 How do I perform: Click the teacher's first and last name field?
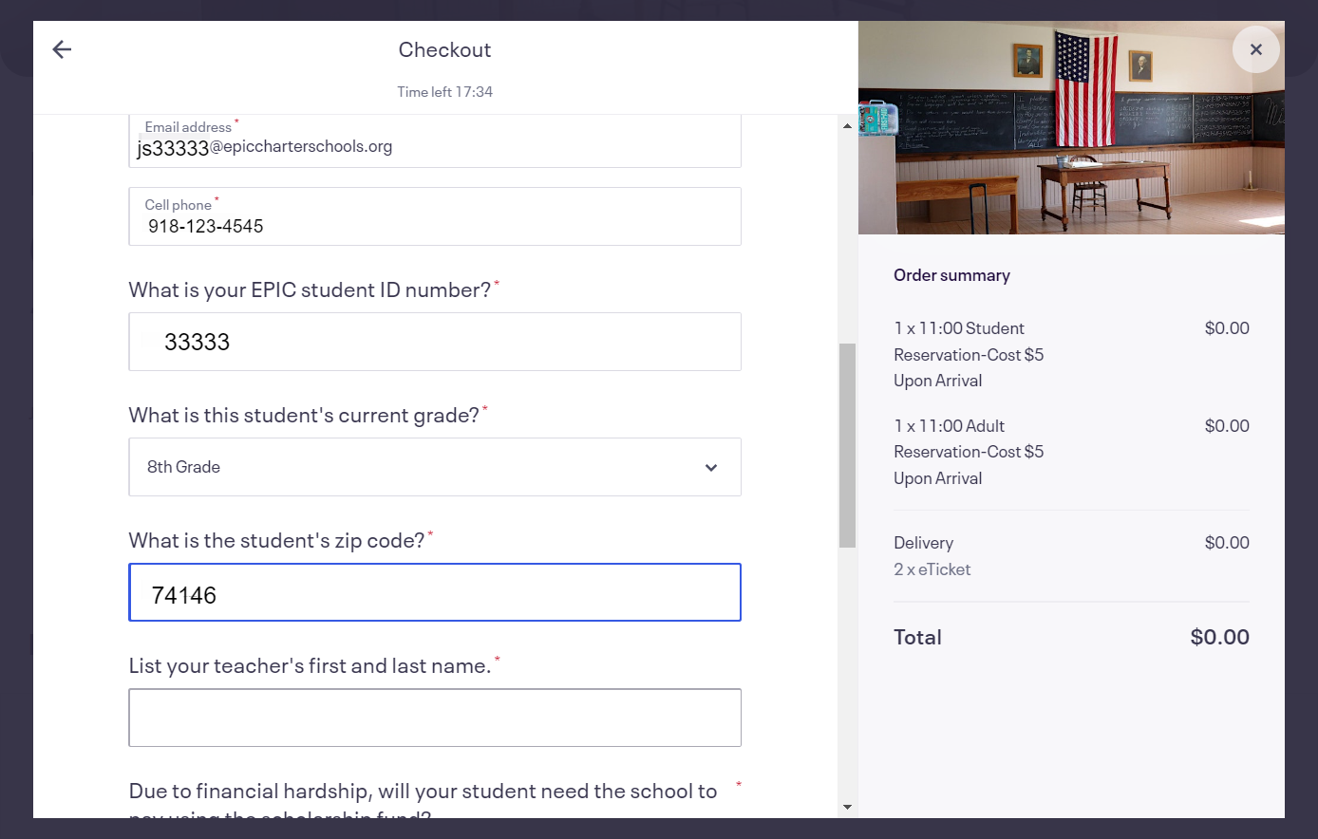435,718
